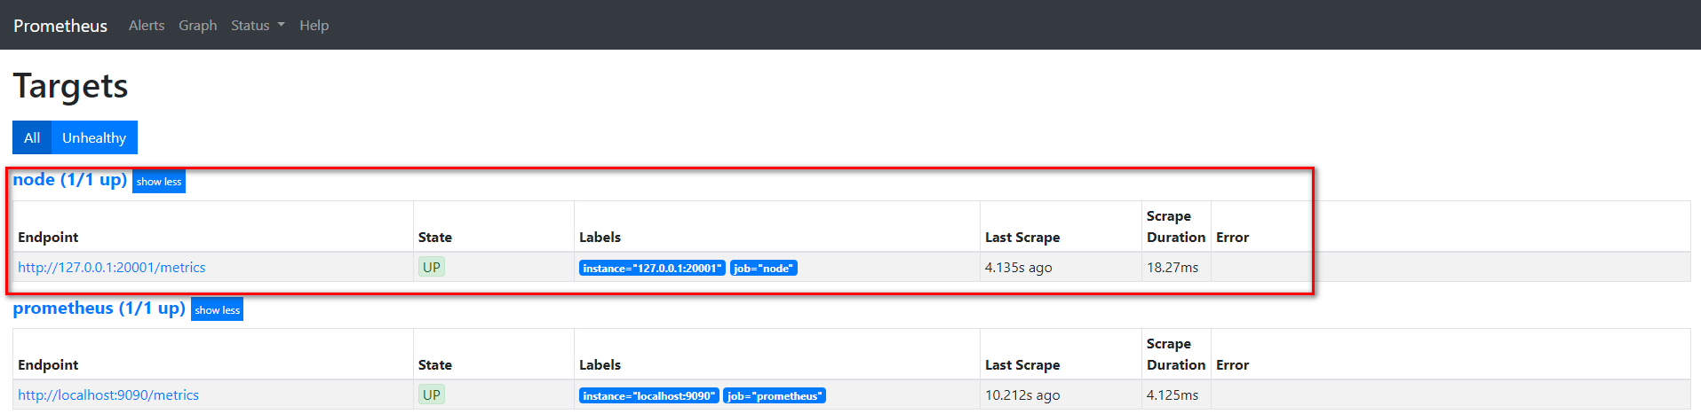Image resolution: width=1701 pixels, height=414 pixels.
Task: Click the instance="127.0.0.1:20001" label badge
Action: coord(652,268)
